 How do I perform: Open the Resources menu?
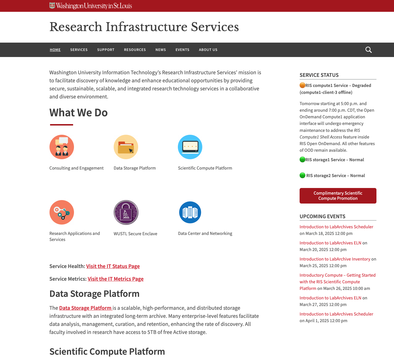click(x=135, y=50)
